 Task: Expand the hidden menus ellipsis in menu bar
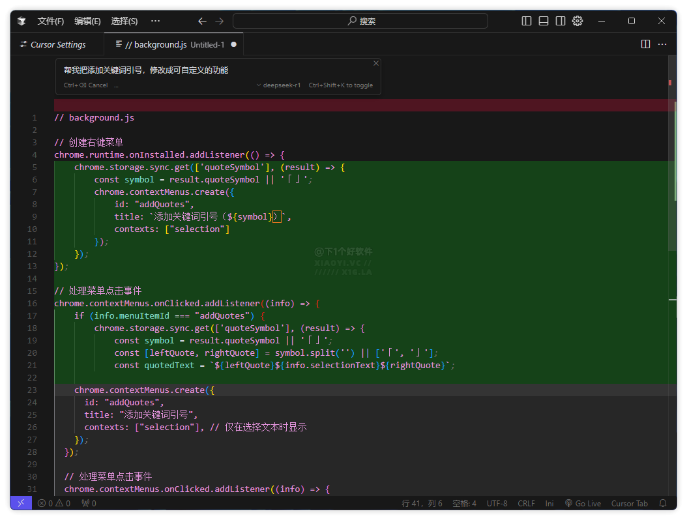[155, 21]
